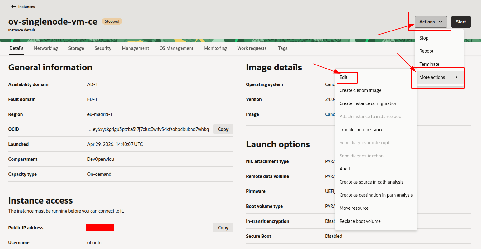Click the Image details heading
The width and height of the screenshot is (481, 249).
pyautogui.click(x=274, y=67)
